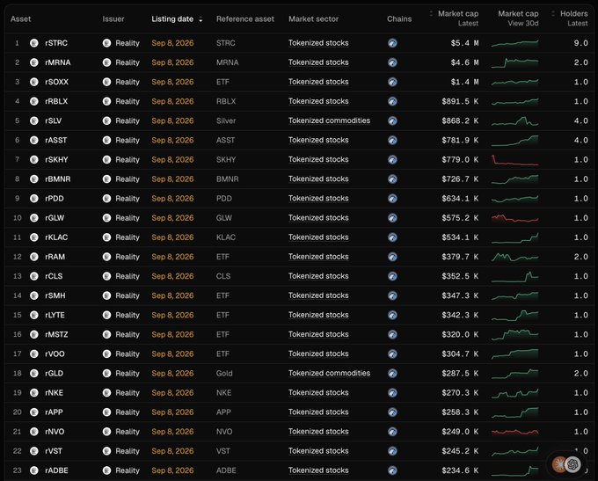Click the KLAC reference asset cell
Viewport: 598px width, 481px height.
[x=226, y=237]
